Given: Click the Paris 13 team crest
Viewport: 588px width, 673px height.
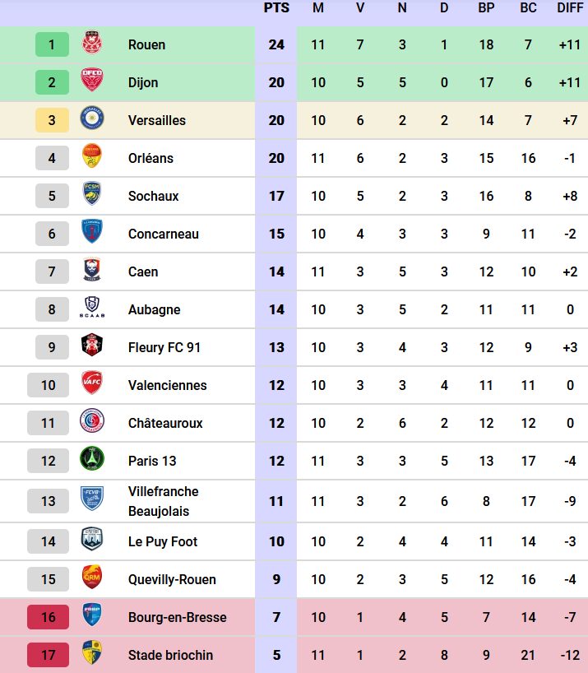Looking at the screenshot, I should 91,461.
